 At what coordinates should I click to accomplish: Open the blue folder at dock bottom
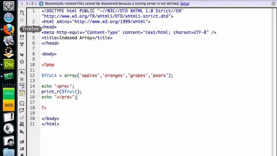click(x=9, y=153)
